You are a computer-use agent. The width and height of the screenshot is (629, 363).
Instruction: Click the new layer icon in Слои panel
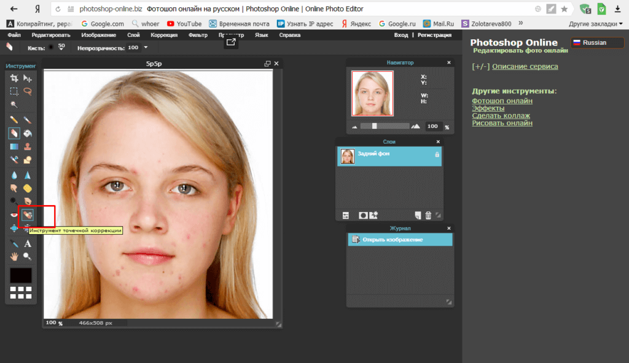[418, 215]
